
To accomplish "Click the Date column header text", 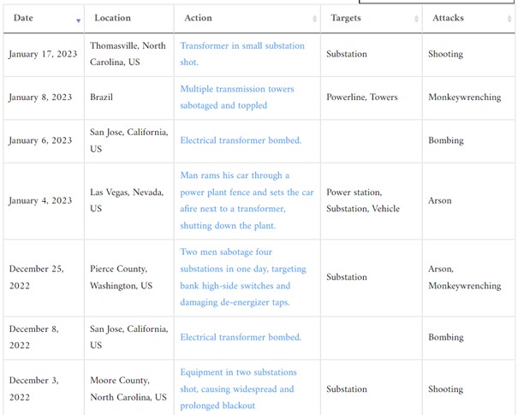I will click(23, 18).
